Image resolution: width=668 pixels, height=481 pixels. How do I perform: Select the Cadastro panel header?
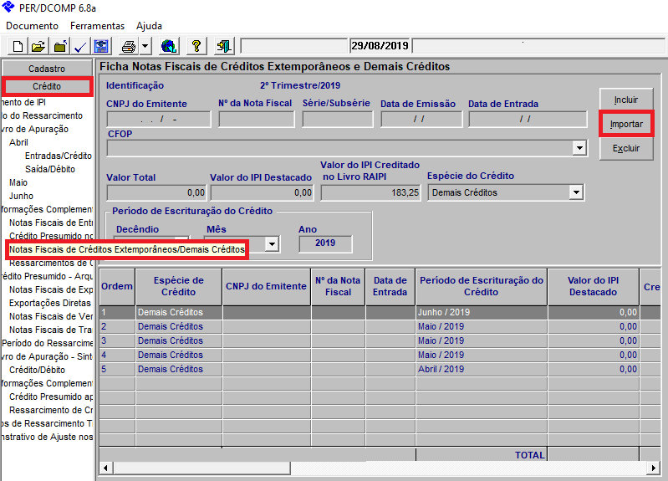pos(47,69)
